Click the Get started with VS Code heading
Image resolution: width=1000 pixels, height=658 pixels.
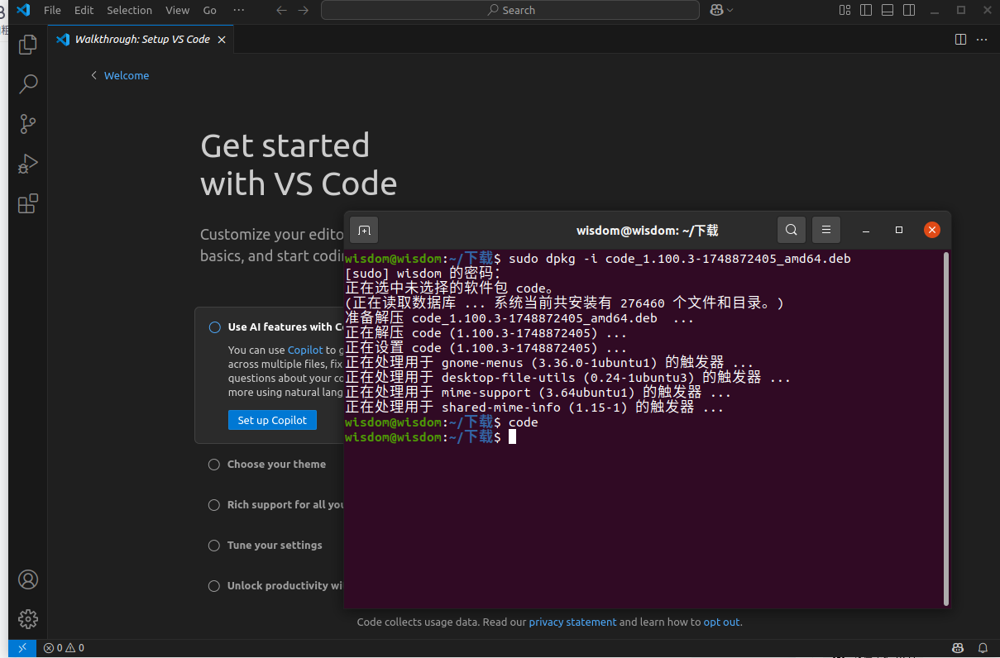click(x=299, y=164)
